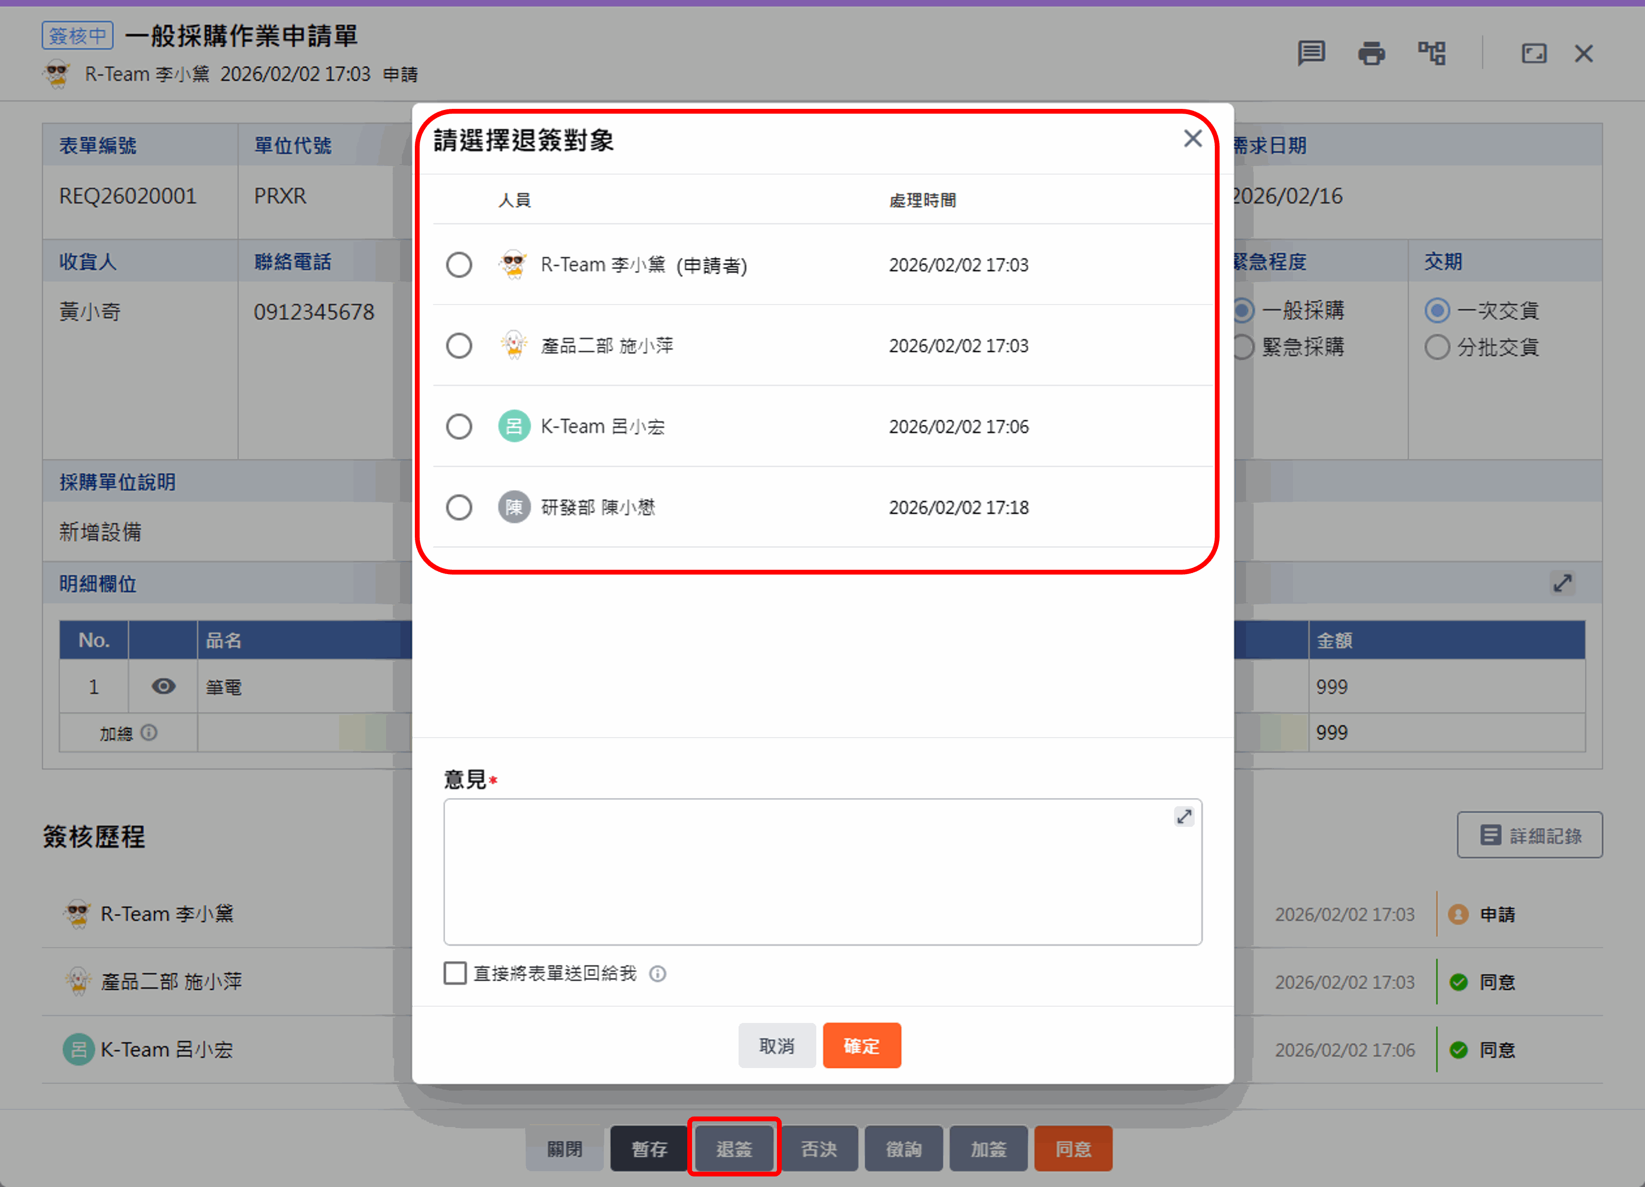Select 產品二部 施小萍 as return target
The width and height of the screenshot is (1645, 1187).
coord(458,345)
